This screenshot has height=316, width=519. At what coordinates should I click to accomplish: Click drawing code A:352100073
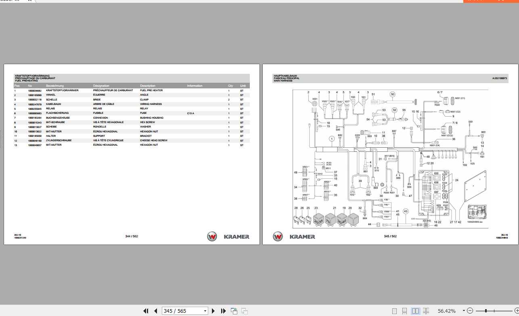pyautogui.click(x=500, y=78)
